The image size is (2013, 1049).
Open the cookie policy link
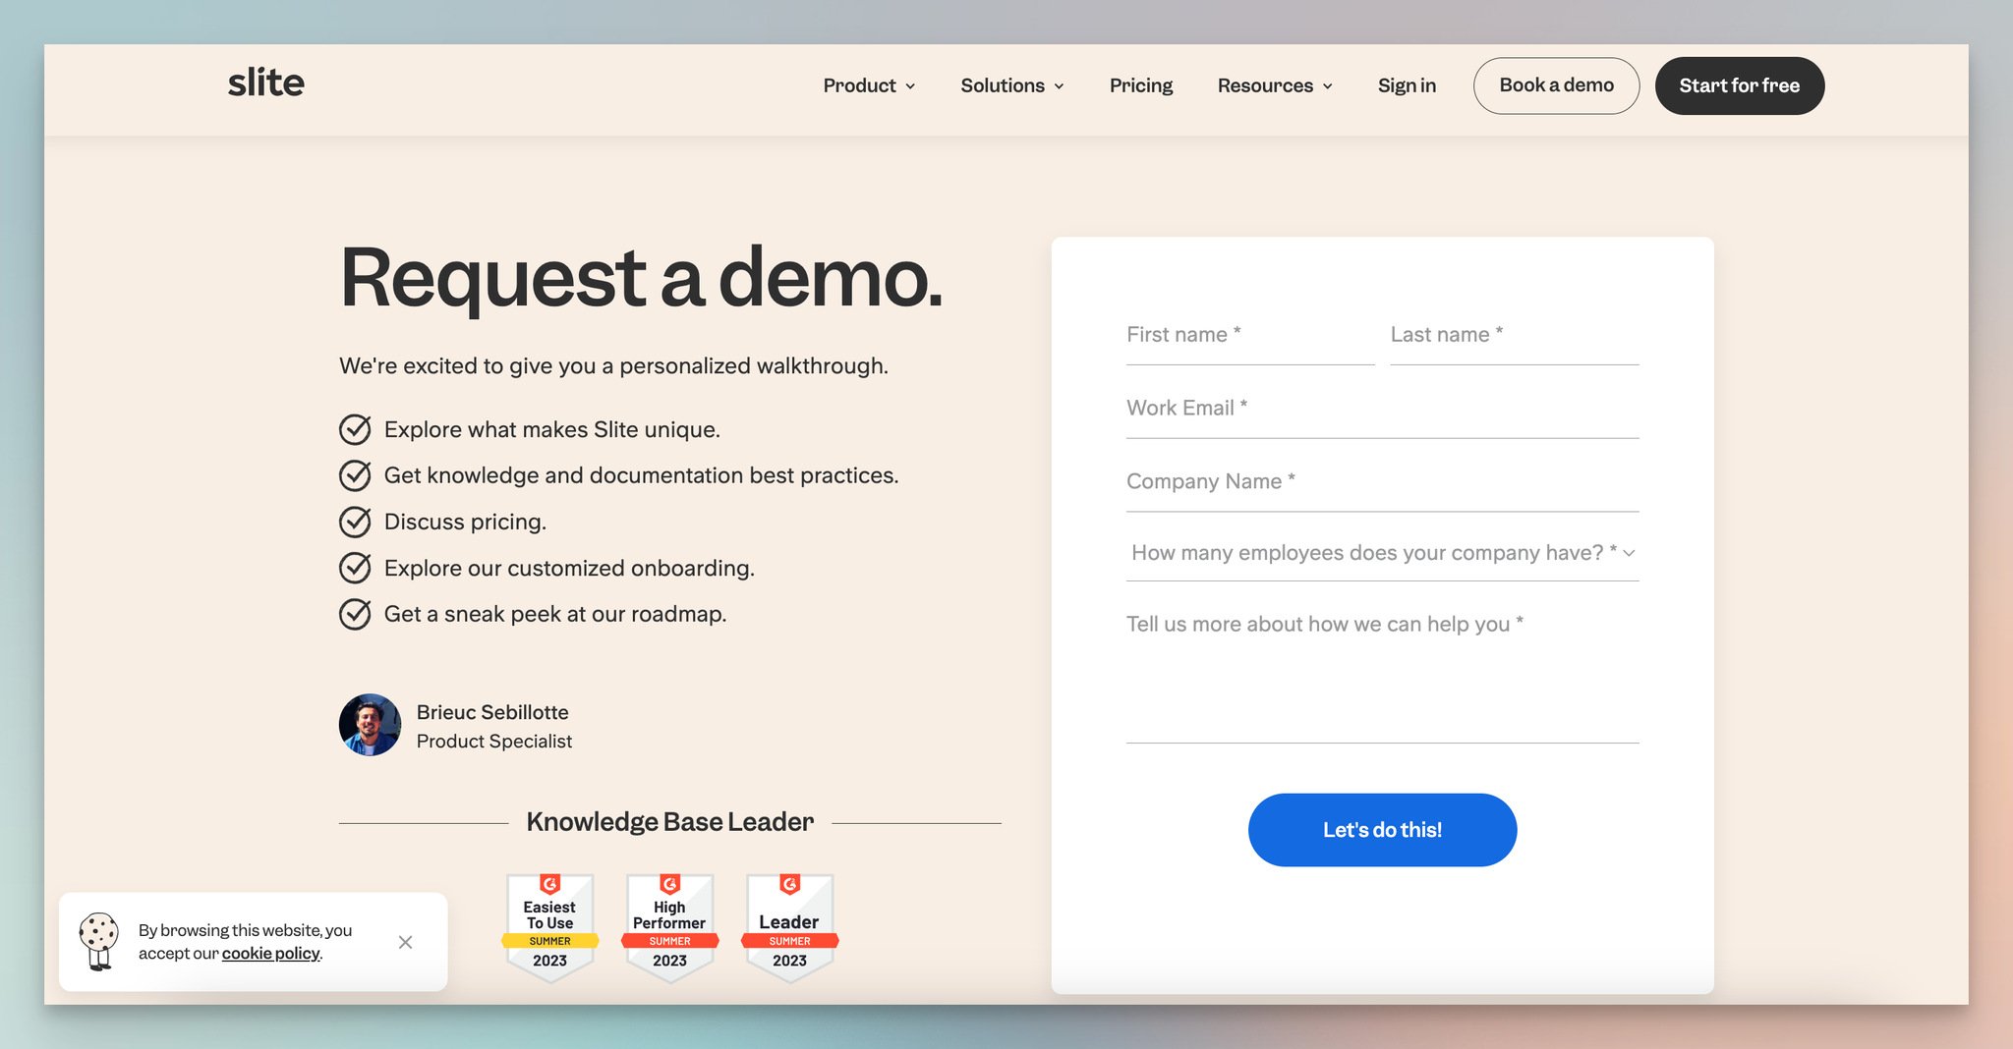(x=270, y=954)
